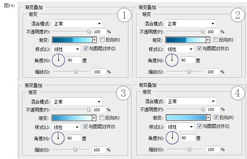
Task: Uncheck 反向 (Reverse) checkbox in panel 4
Action: [x=216, y=118]
